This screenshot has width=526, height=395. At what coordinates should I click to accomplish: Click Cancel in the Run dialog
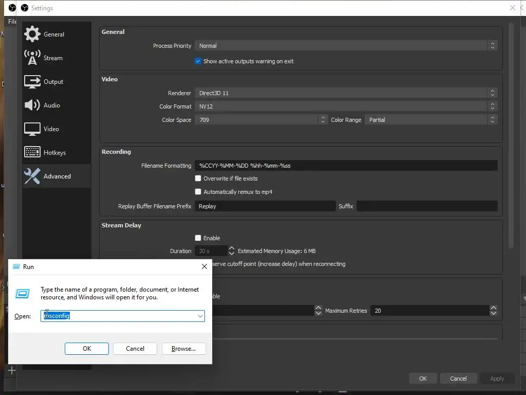click(x=135, y=349)
